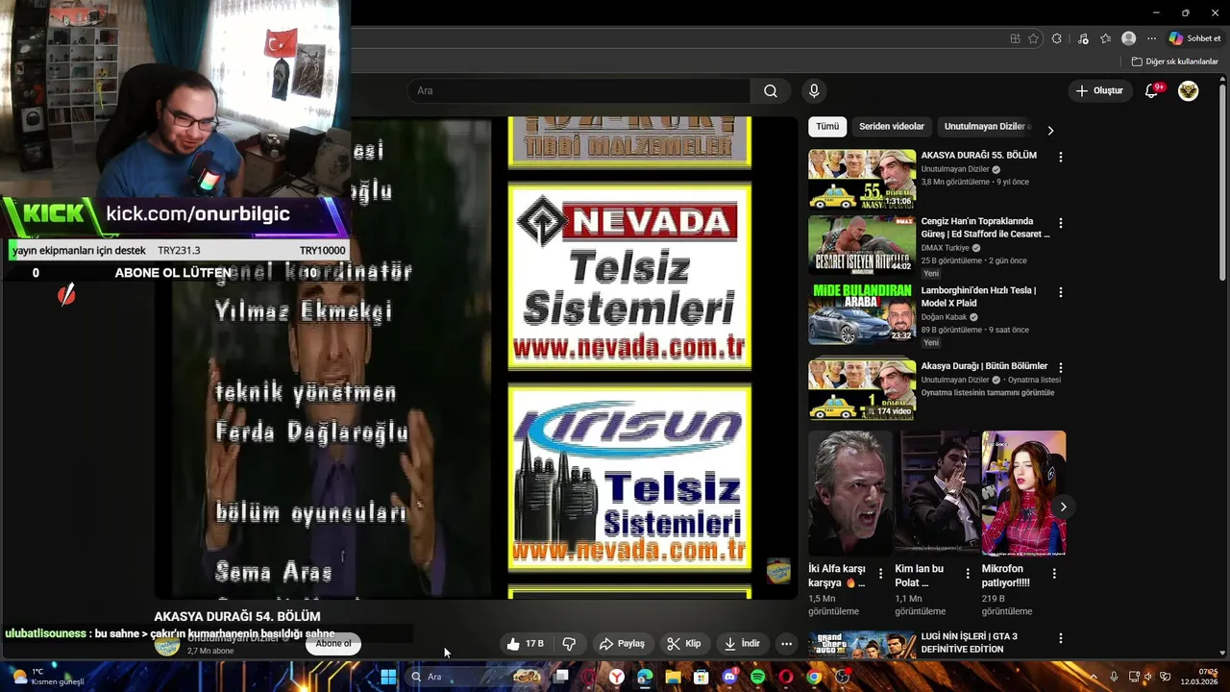Screen dimensions: 1230x692
Task: Open the Windows Start menu
Action: click(388, 677)
